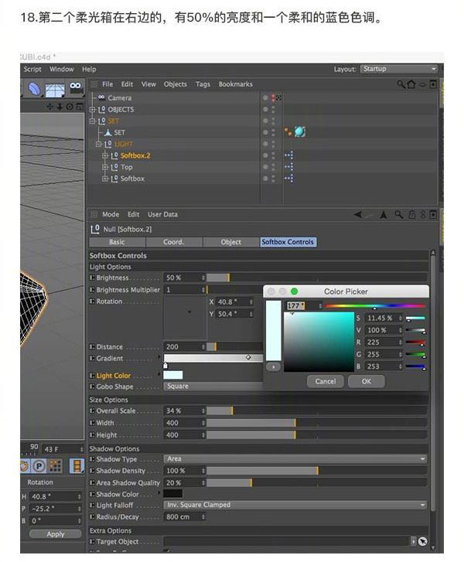Click the Object Manager home path icon
Viewport: 464px width, 562px height.
pos(411,84)
